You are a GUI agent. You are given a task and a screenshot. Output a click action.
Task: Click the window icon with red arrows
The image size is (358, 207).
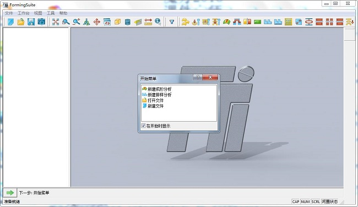(107, 22)
